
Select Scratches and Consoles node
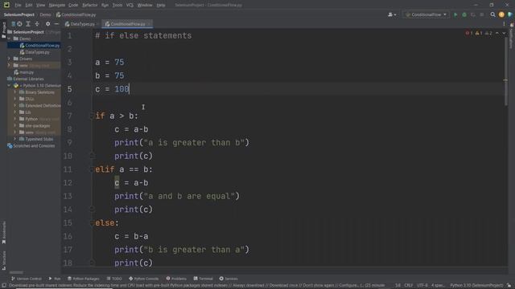coord(31,146)
